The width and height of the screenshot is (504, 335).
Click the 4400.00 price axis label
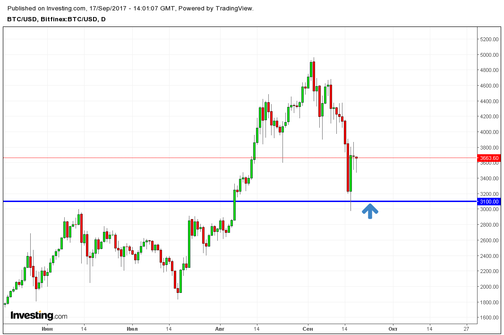point(489,101)
